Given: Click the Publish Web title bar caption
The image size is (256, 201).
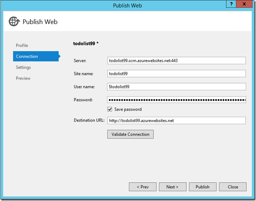Looking at the screenshot, I should tap(128, 5).
